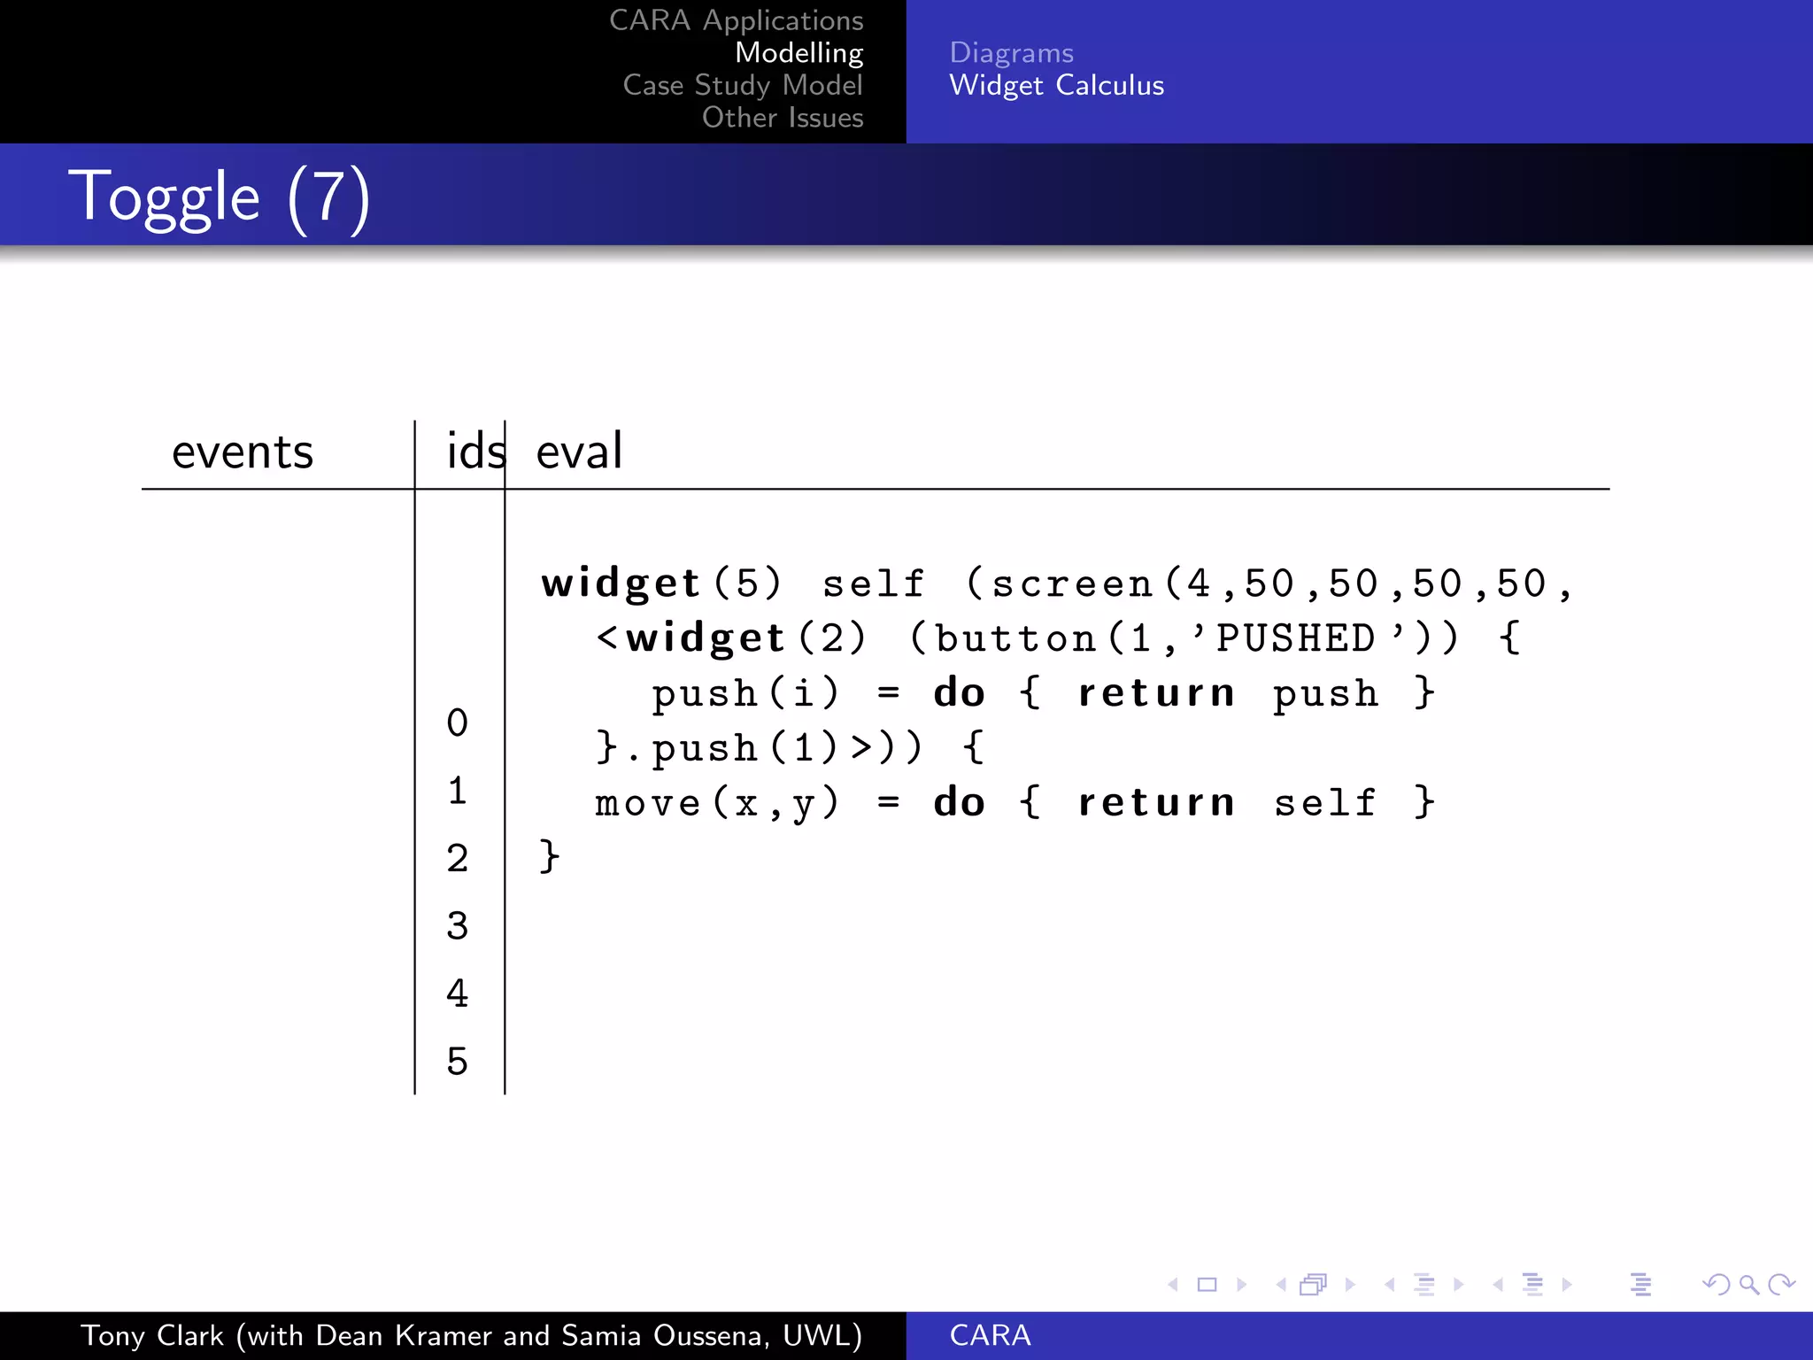The width and height of the screenshot is (1813, 1360).
Task: Go to the next section arrow
Action: point(1567,1285)
